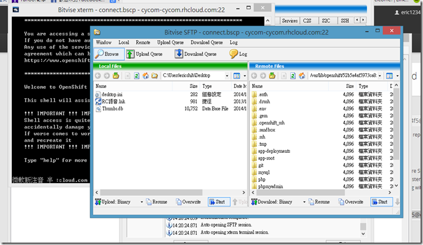Select the mysql remote folder

[x=264, y=172]
